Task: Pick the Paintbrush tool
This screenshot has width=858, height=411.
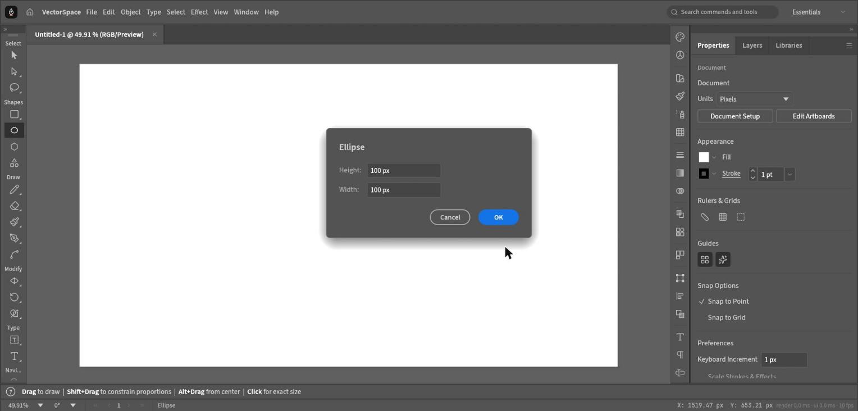Action: (14, 222)
